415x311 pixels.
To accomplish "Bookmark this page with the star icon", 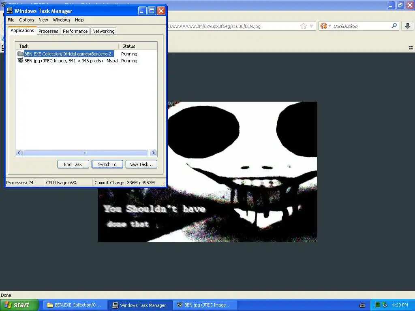I will [303, 26].
